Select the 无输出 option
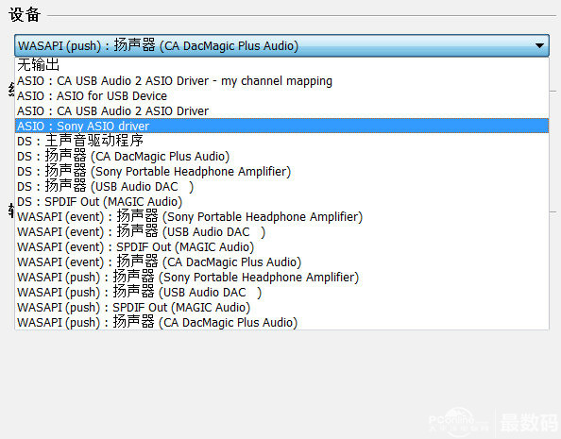The width and height of the screenshot is (561, 439). click(x=282, y=65)
